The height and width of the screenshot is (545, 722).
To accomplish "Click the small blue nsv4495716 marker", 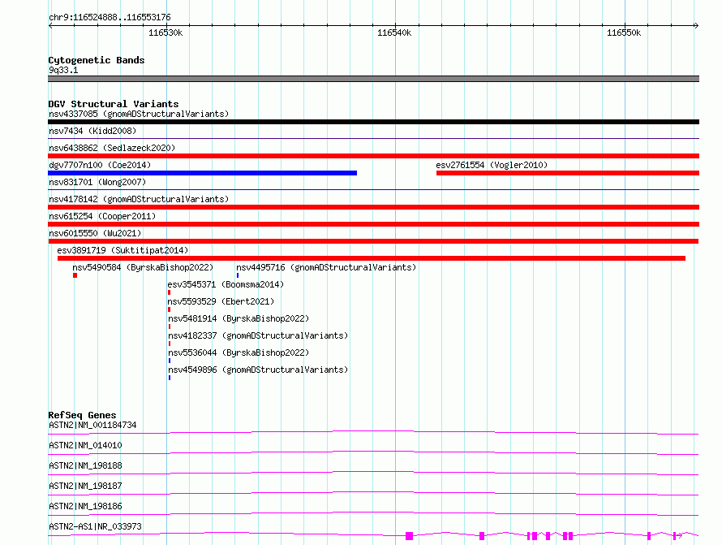I will click(238, 275).
